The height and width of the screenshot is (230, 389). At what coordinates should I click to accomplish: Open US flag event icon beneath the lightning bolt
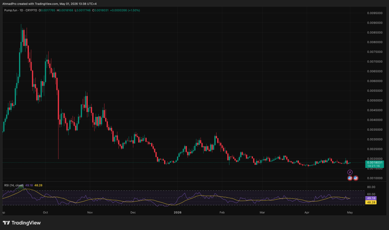click(350, 178)
